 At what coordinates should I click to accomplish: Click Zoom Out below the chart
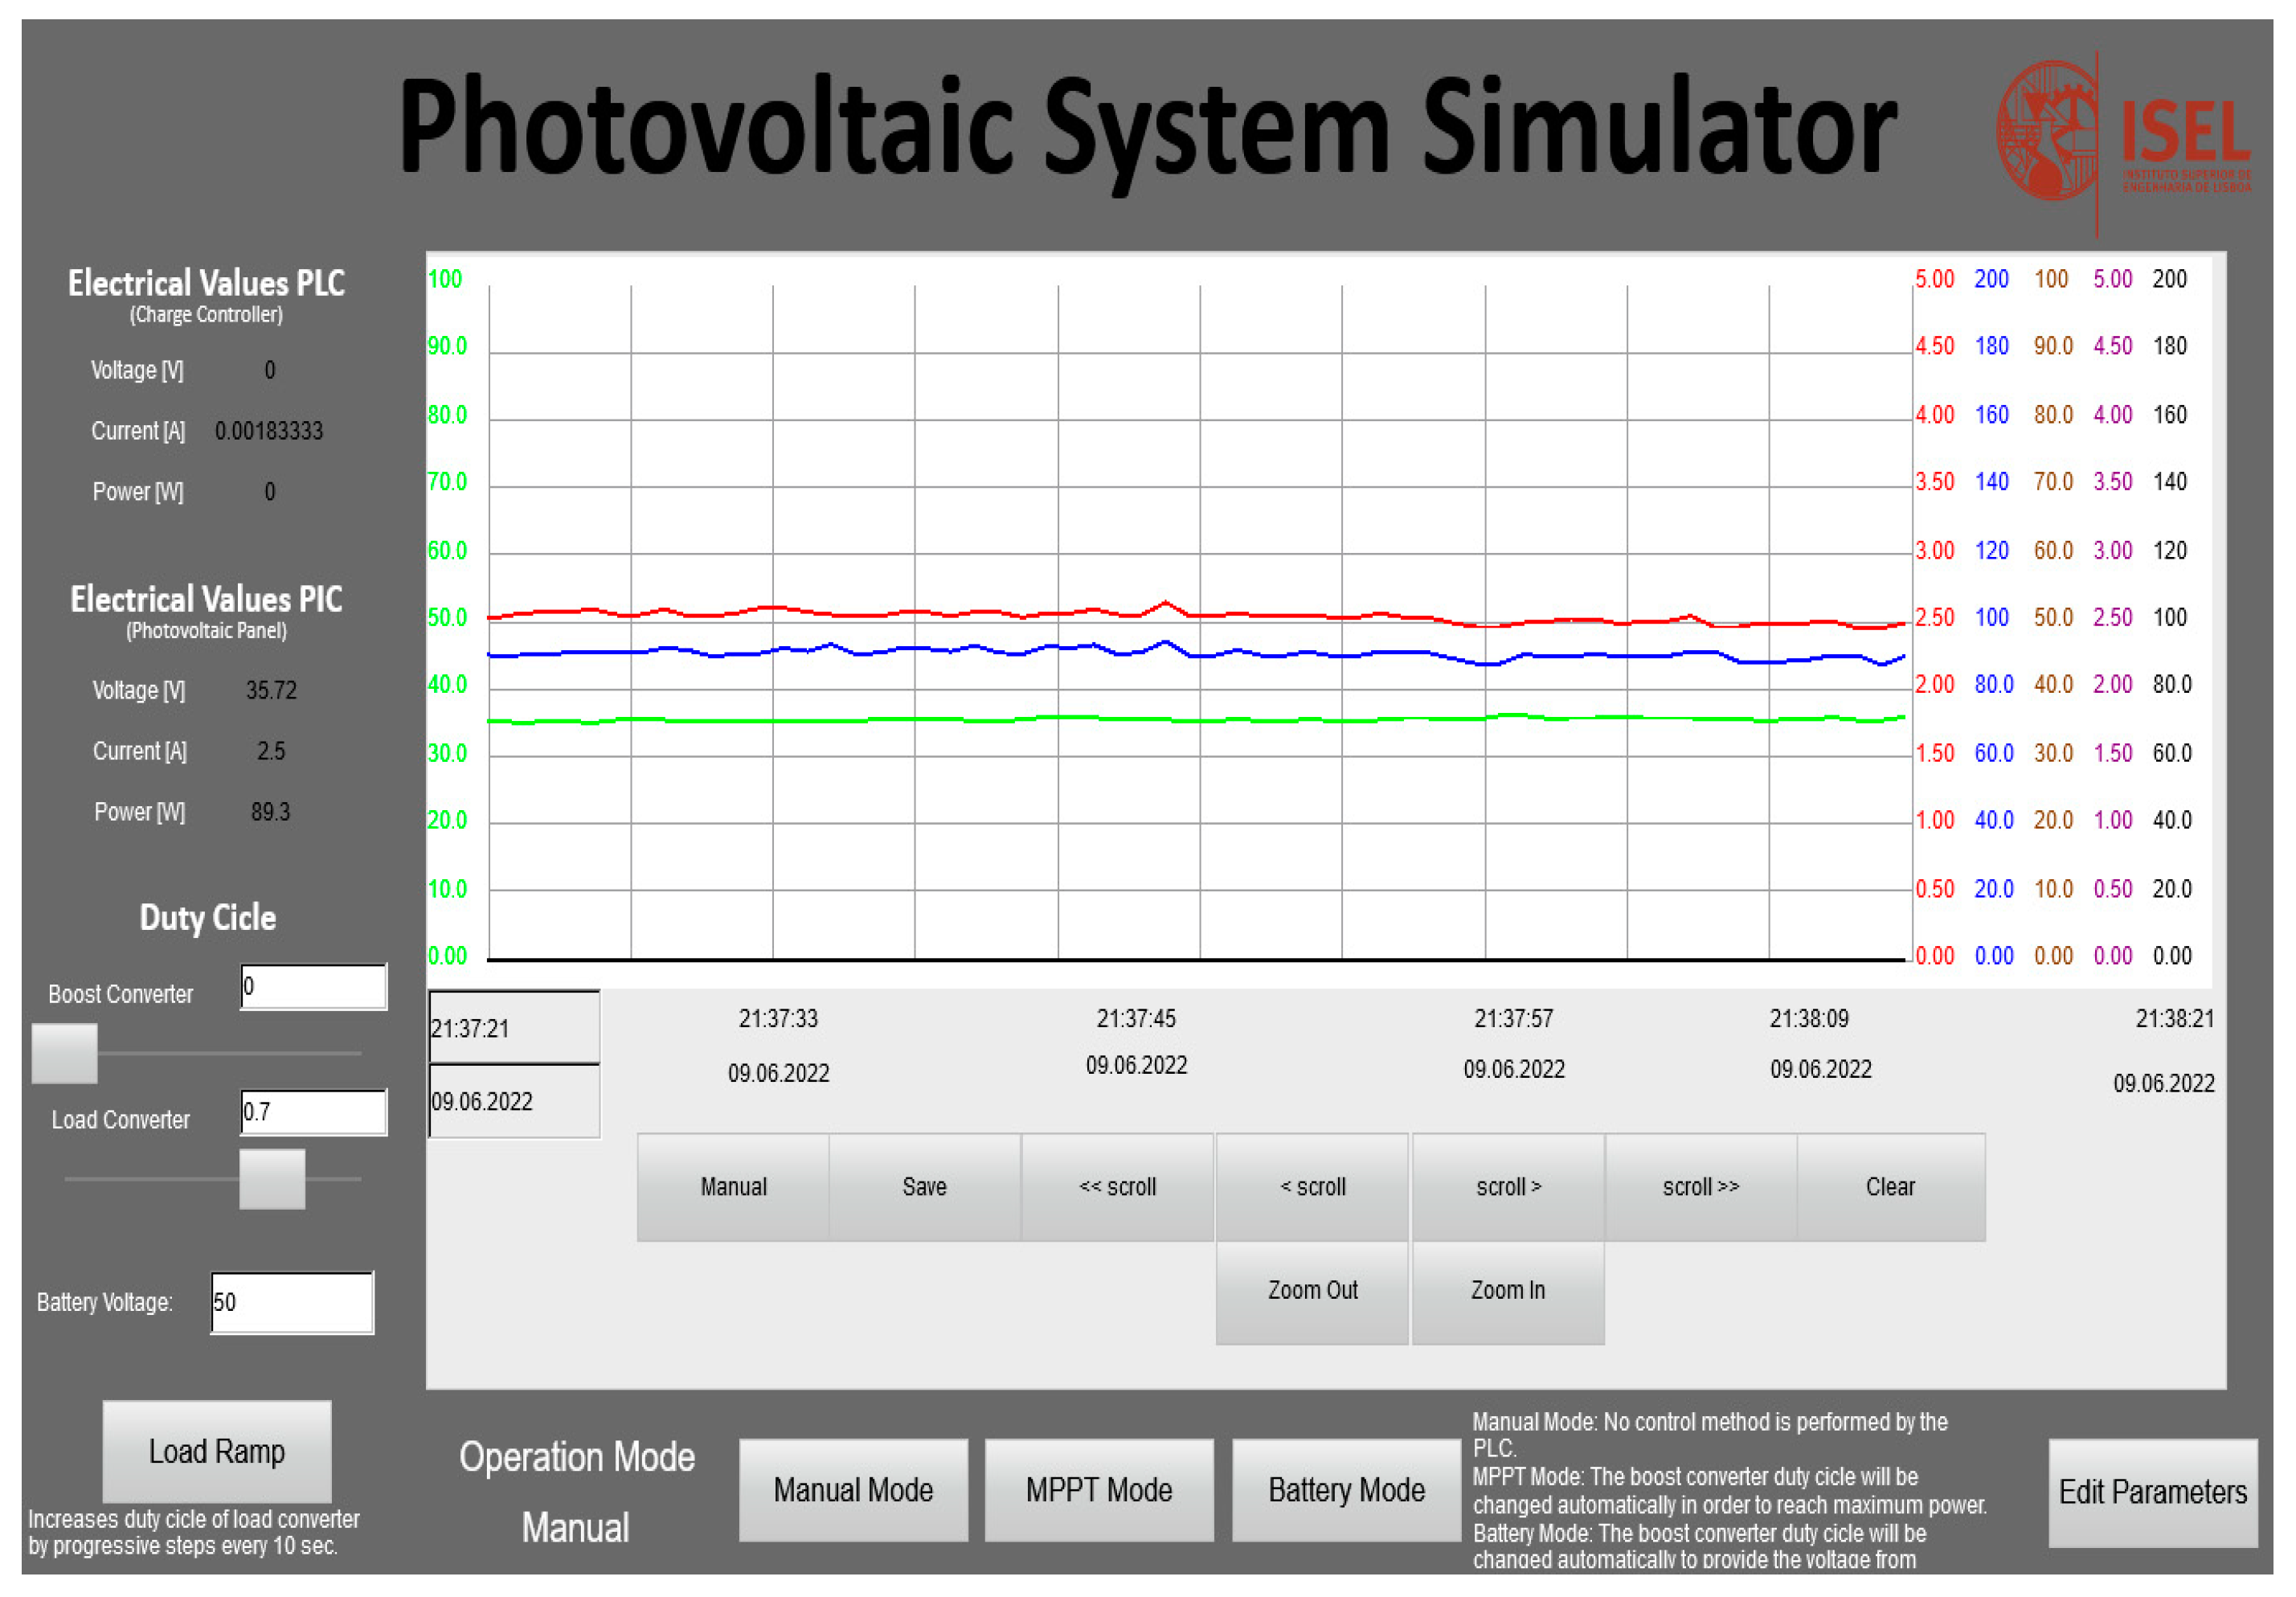(x=1312, y=1291)
